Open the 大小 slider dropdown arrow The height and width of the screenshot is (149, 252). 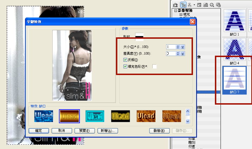point(183,47)
